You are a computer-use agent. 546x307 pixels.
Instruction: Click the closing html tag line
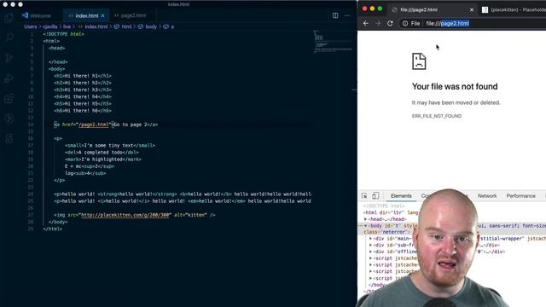click(x=53, y=229)
